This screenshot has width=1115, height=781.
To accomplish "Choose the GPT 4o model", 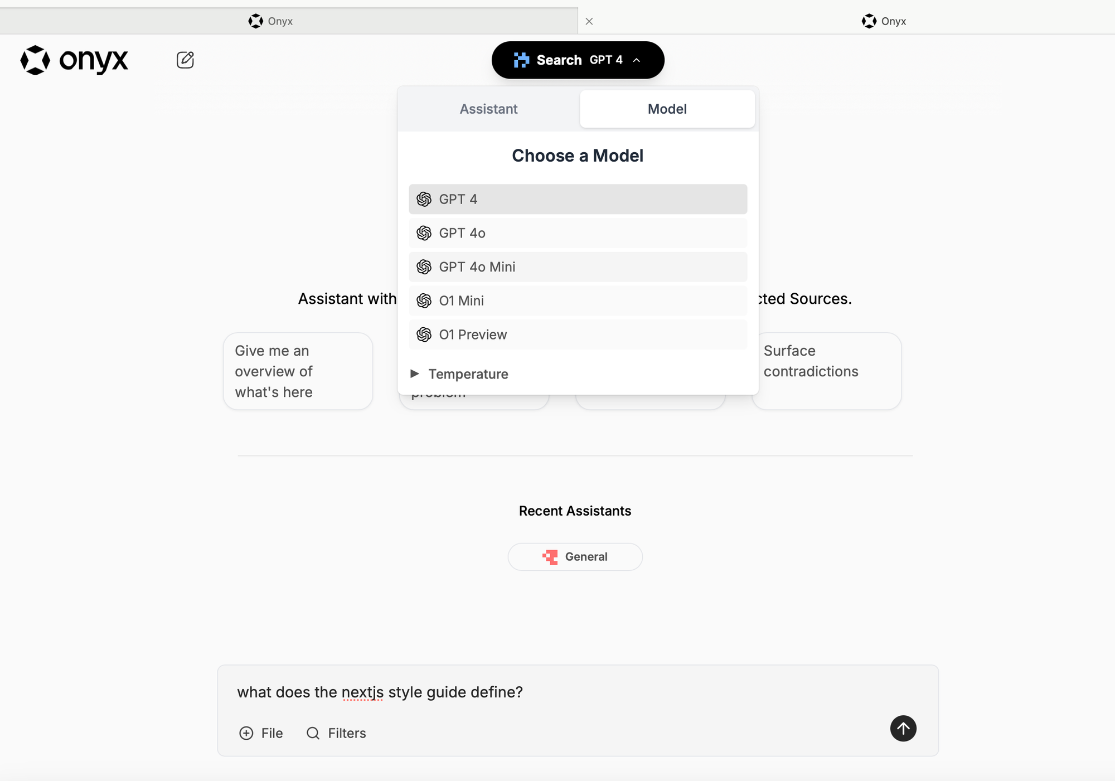I will [578, 233].
